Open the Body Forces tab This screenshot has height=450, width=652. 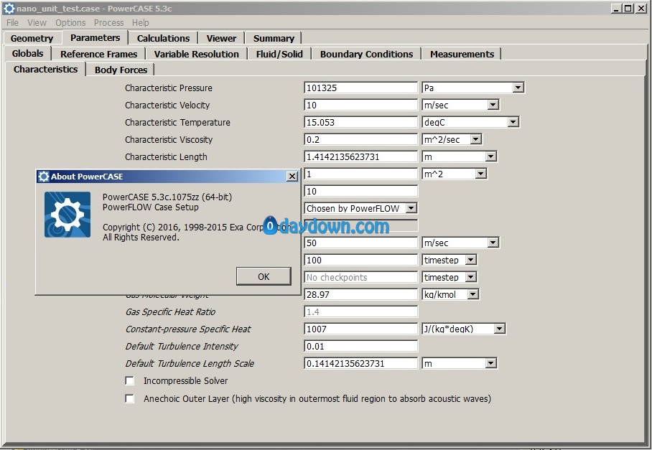tap(121, 70)
